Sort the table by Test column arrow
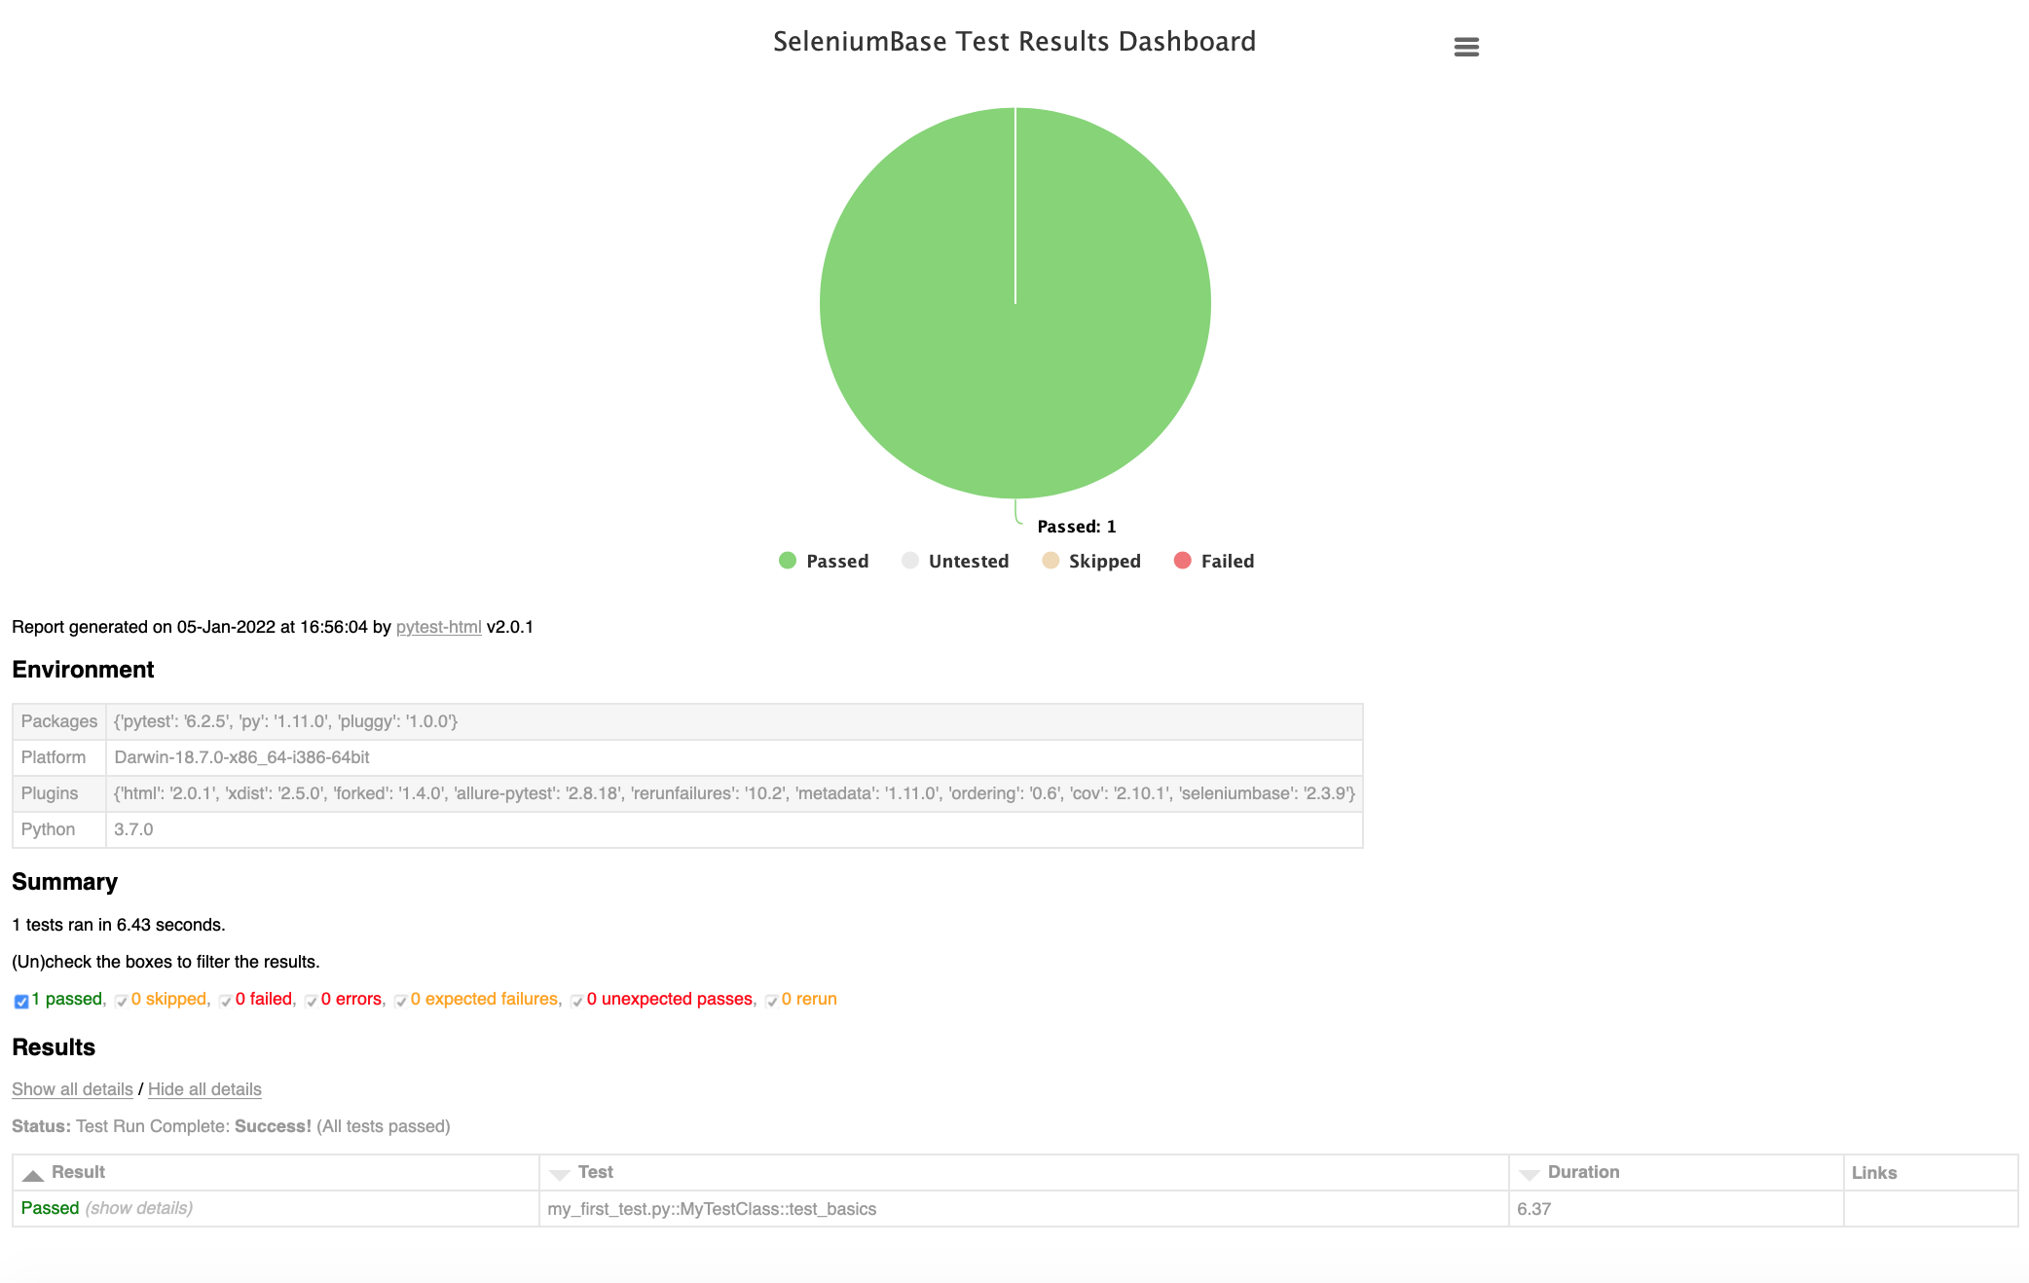The width and height of the screenshot is (2029, 1283). coord(560,1172)
